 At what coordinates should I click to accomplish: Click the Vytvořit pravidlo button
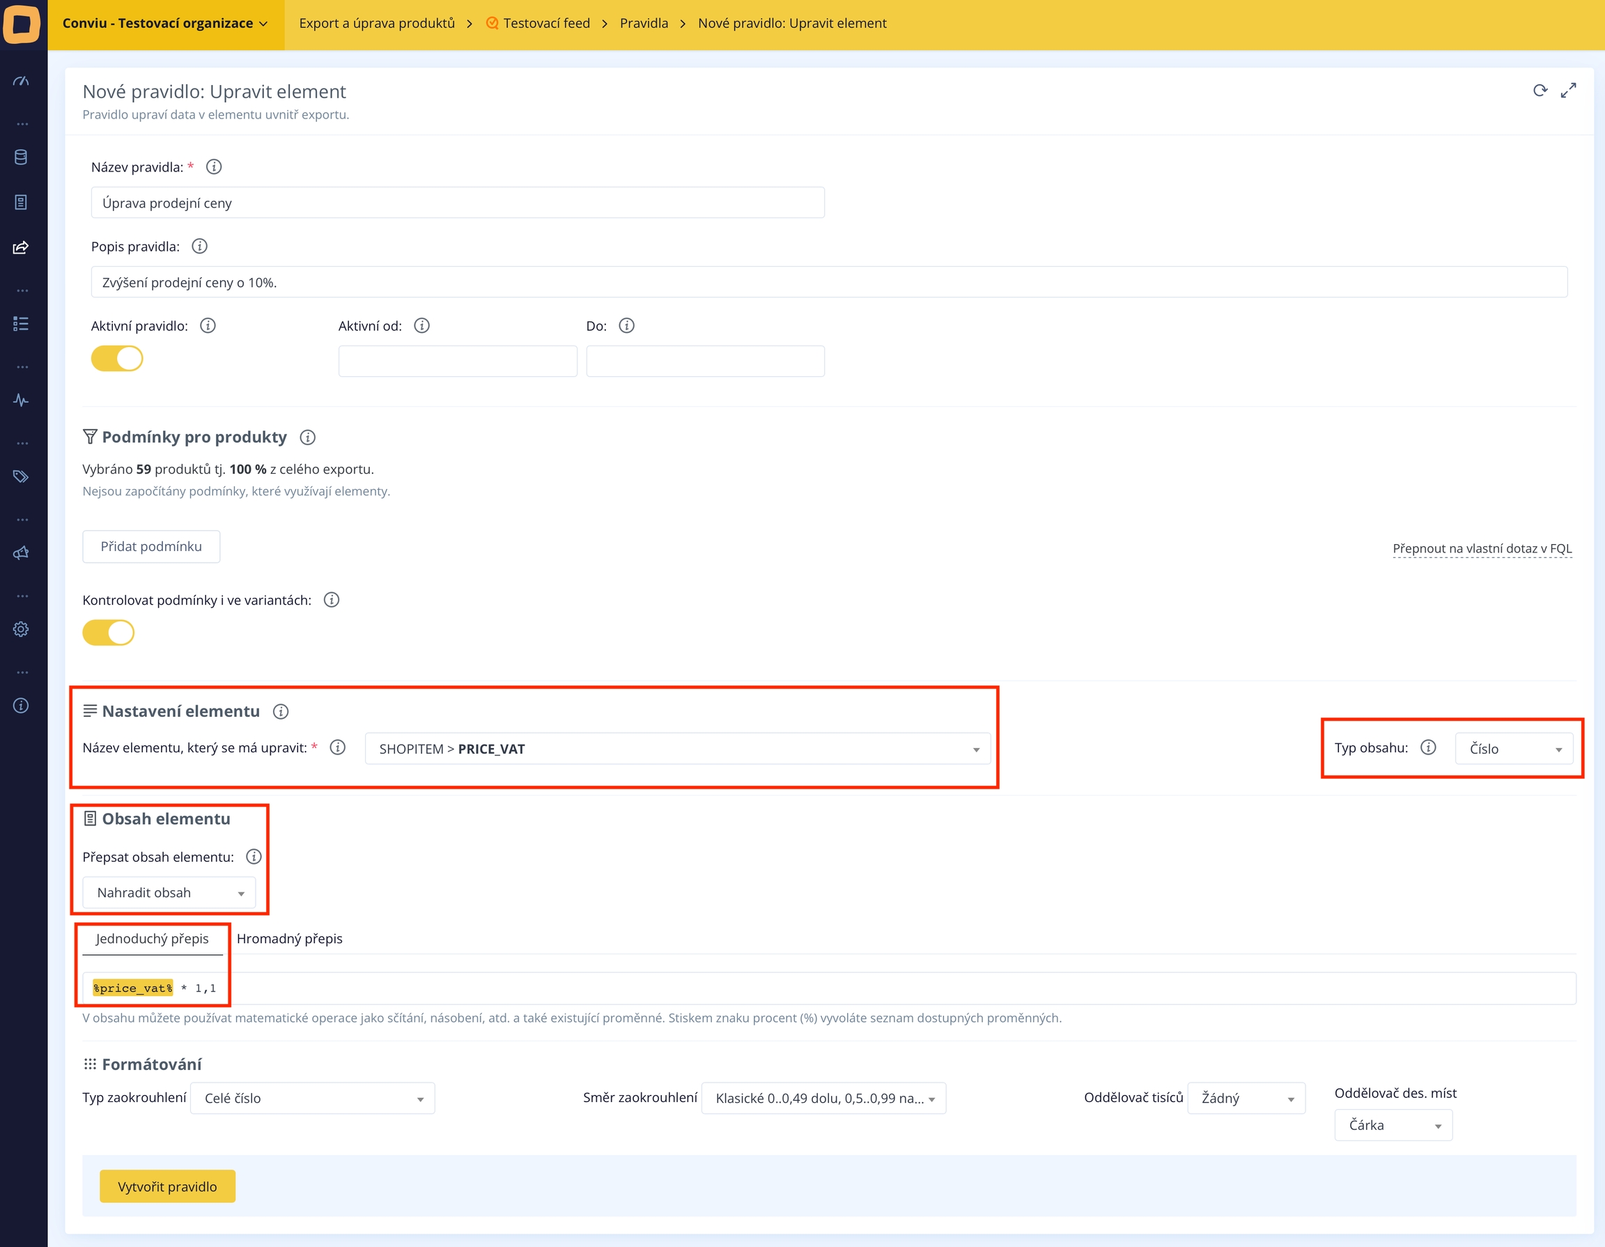(168, 1187)
